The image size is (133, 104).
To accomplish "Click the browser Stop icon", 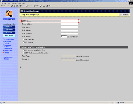I will tap(12, 6).
